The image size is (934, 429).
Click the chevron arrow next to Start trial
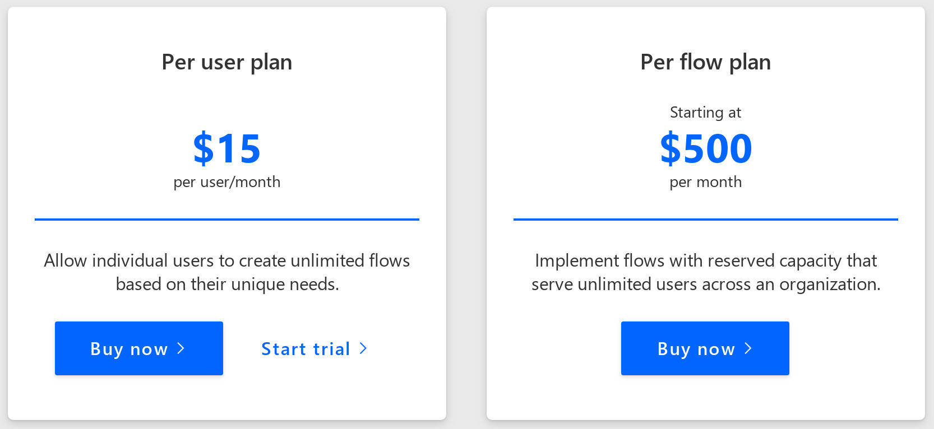(363, 348)
